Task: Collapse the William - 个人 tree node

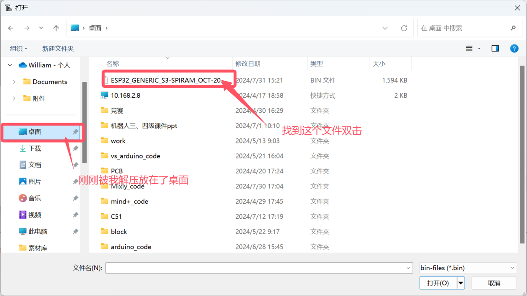Action: pyautogui.click(x=10, y=65)
